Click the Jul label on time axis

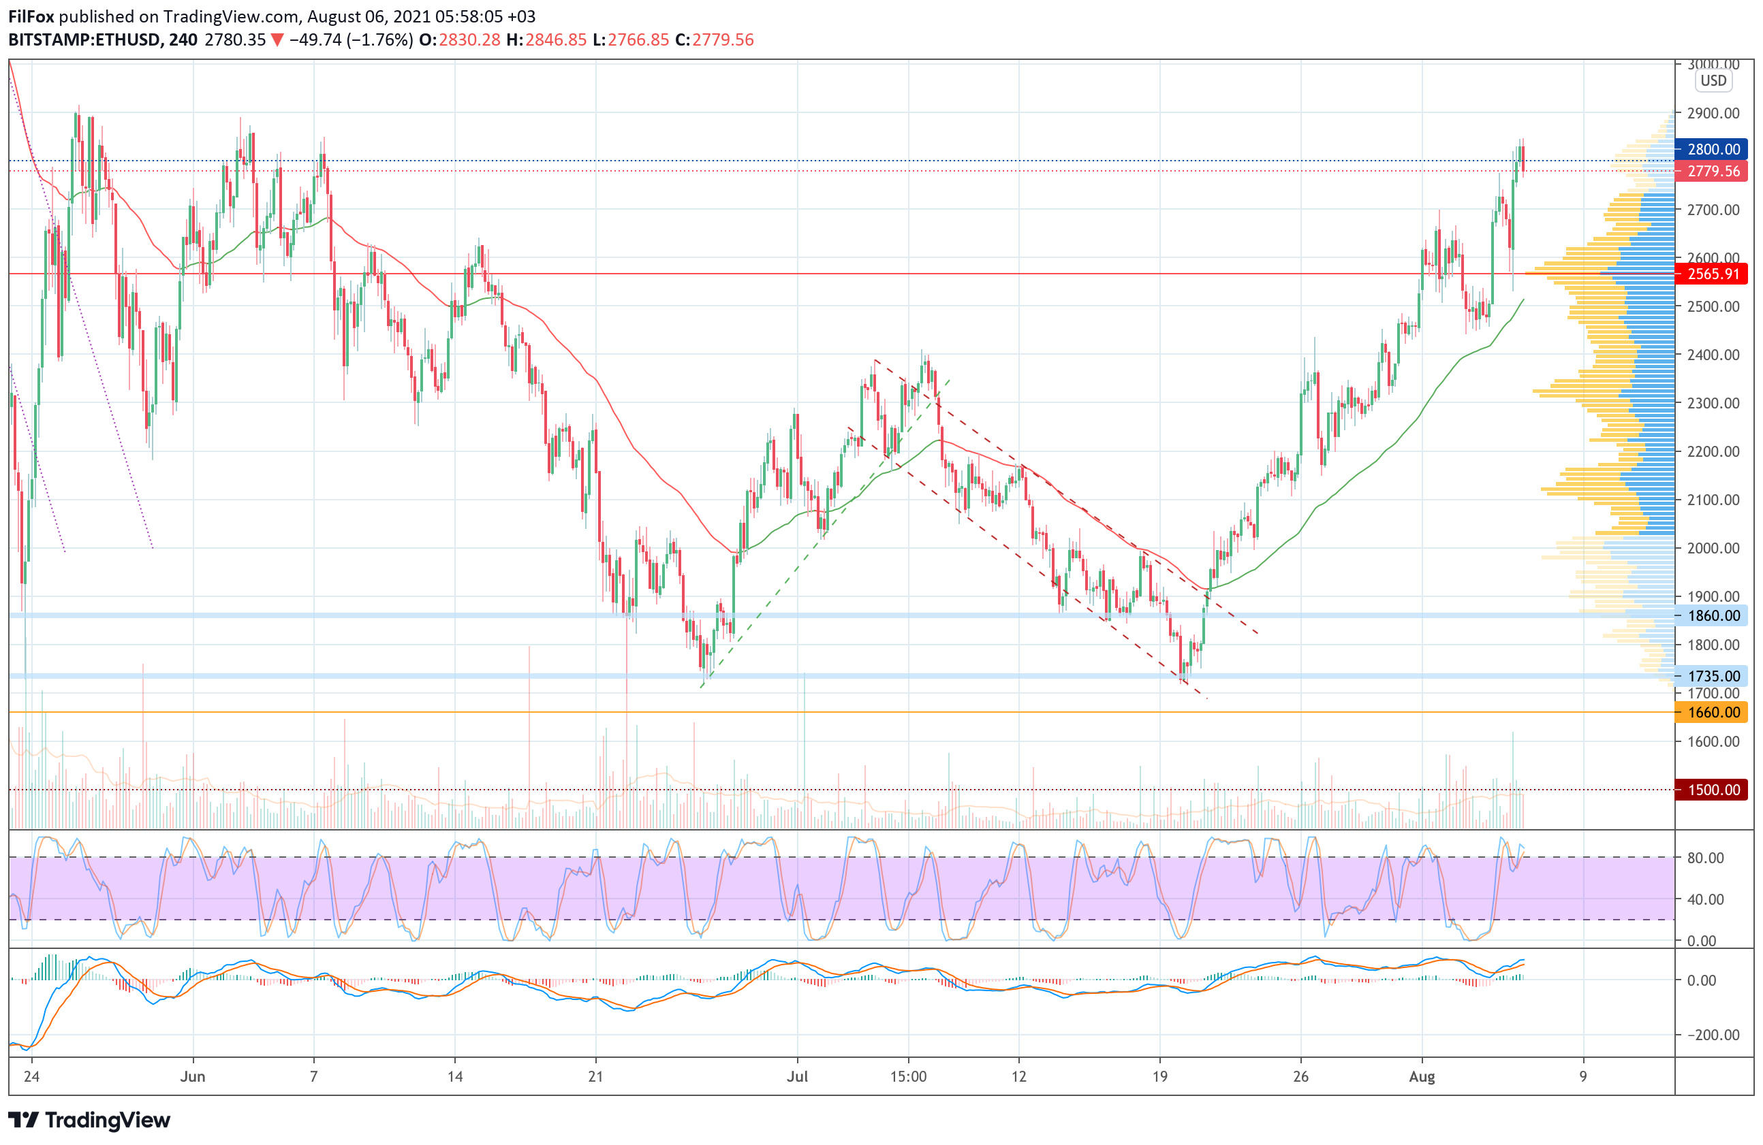[x=797, y=1077]
